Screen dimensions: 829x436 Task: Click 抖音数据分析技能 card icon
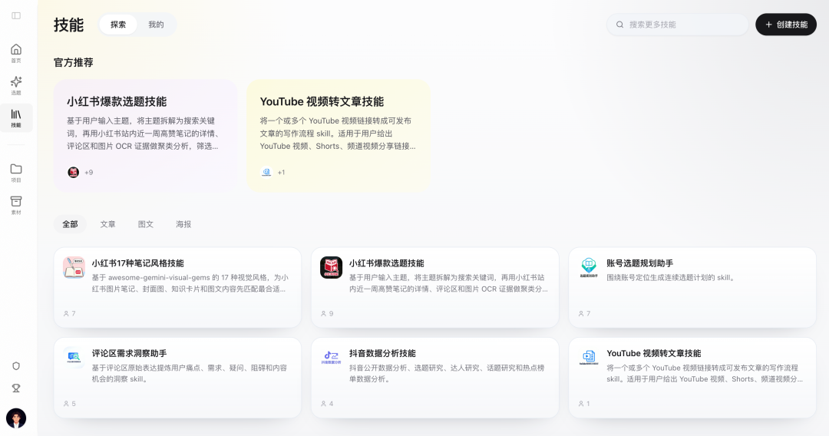(332, 358)
